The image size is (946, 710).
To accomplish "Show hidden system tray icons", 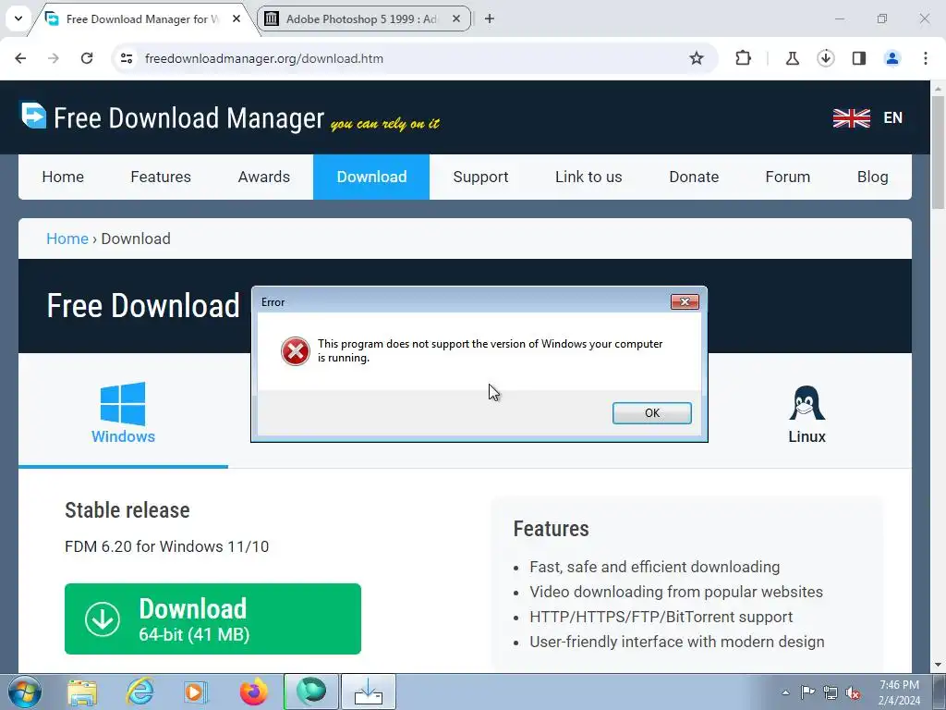I will [785, 692].
